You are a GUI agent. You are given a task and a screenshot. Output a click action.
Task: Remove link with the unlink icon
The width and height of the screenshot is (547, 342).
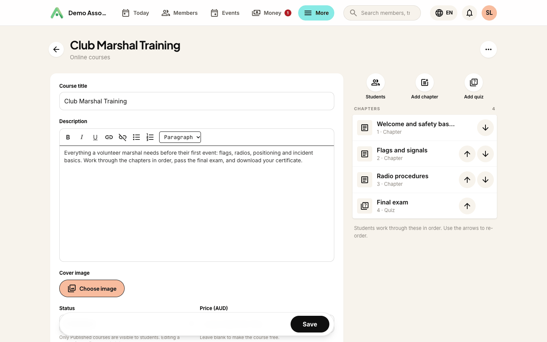[123, 137]
